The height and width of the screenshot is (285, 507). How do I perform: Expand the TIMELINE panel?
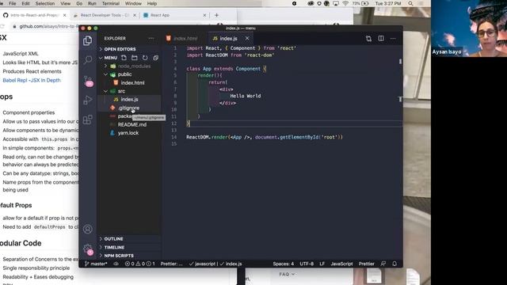(114, 247)
